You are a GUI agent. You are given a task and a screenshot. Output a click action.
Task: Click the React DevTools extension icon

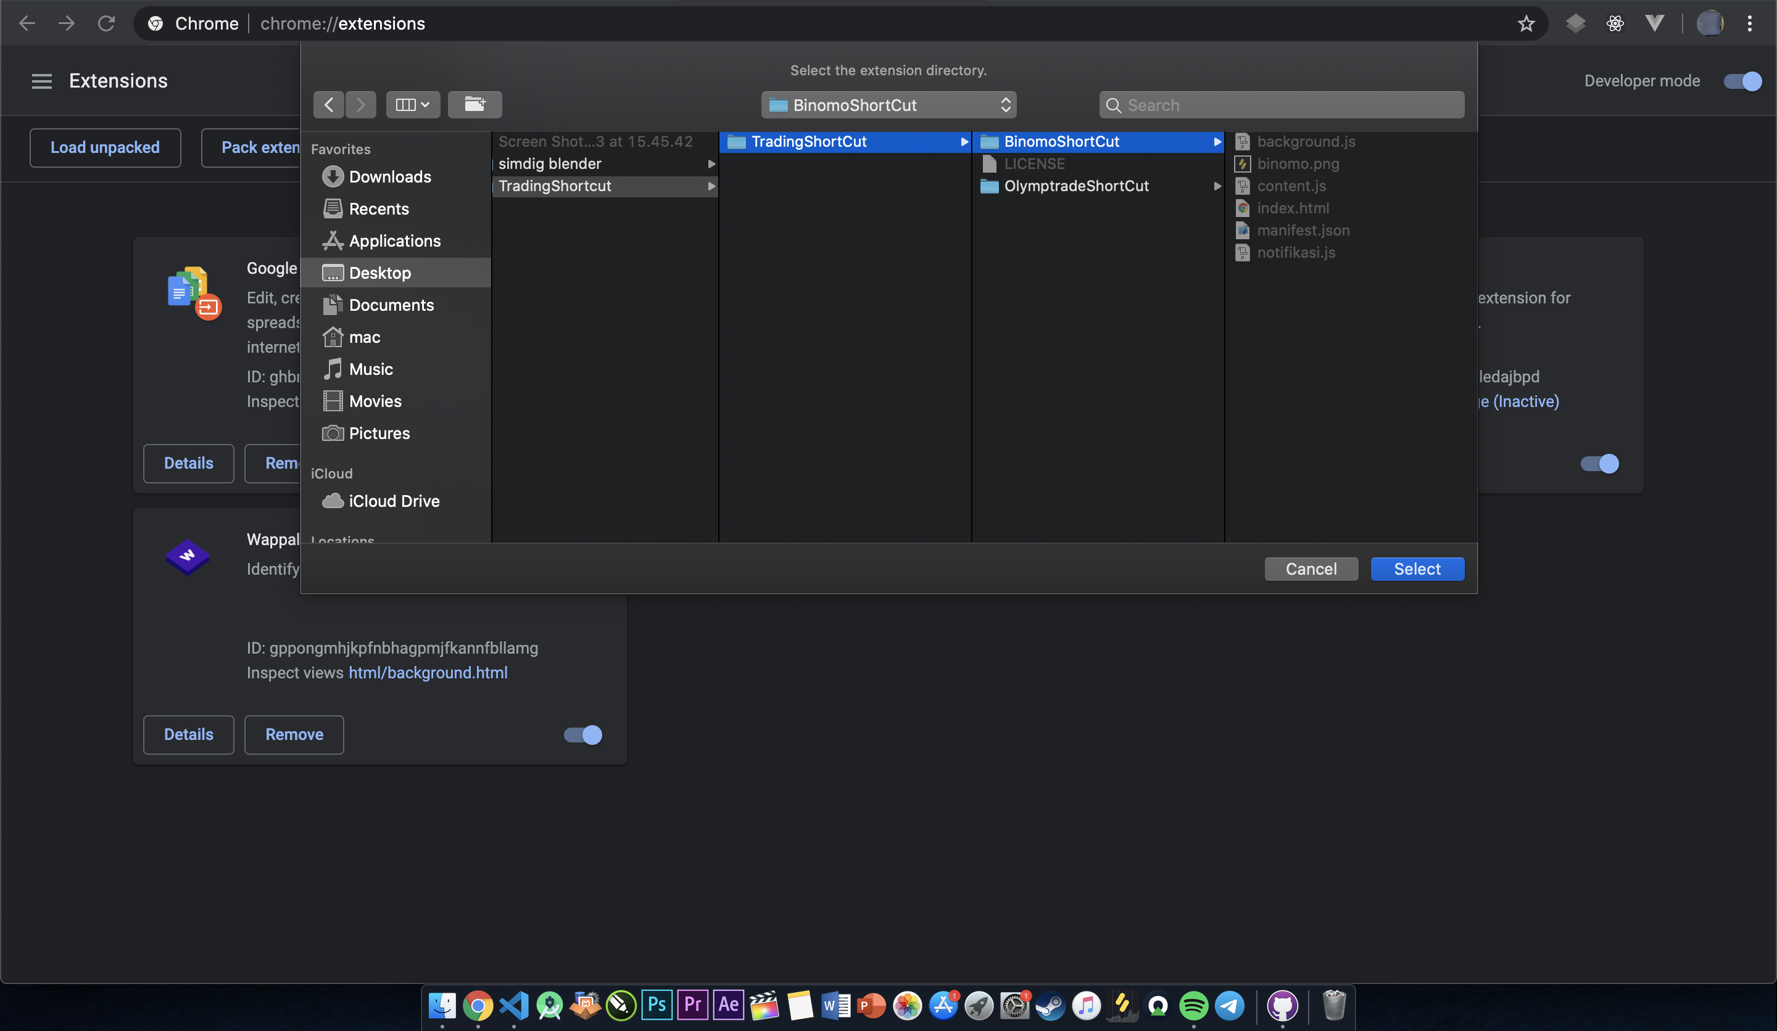pos(1615,24)
